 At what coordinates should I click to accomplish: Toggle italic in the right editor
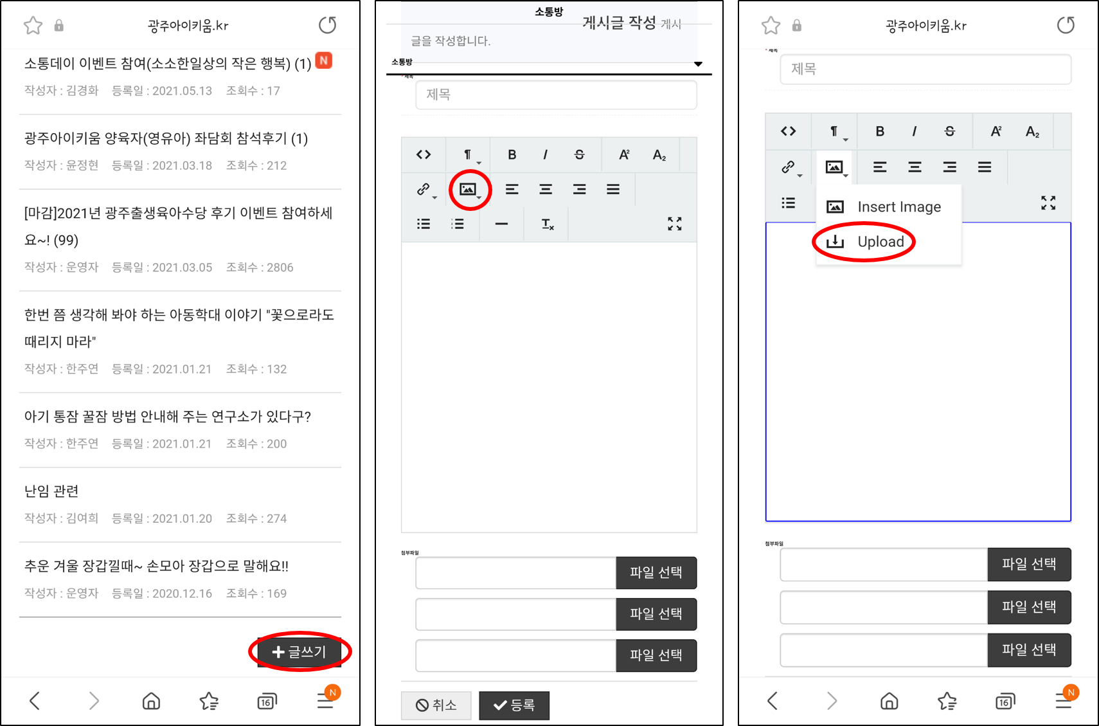coord(914,131)
